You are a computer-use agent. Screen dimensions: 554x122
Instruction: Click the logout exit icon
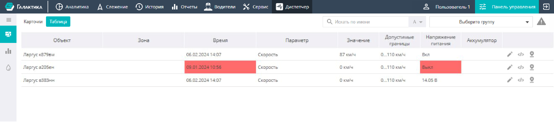(546, 7)
